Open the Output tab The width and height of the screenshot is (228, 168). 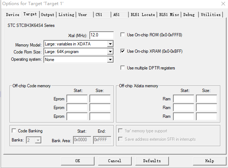tap(47, 15)
